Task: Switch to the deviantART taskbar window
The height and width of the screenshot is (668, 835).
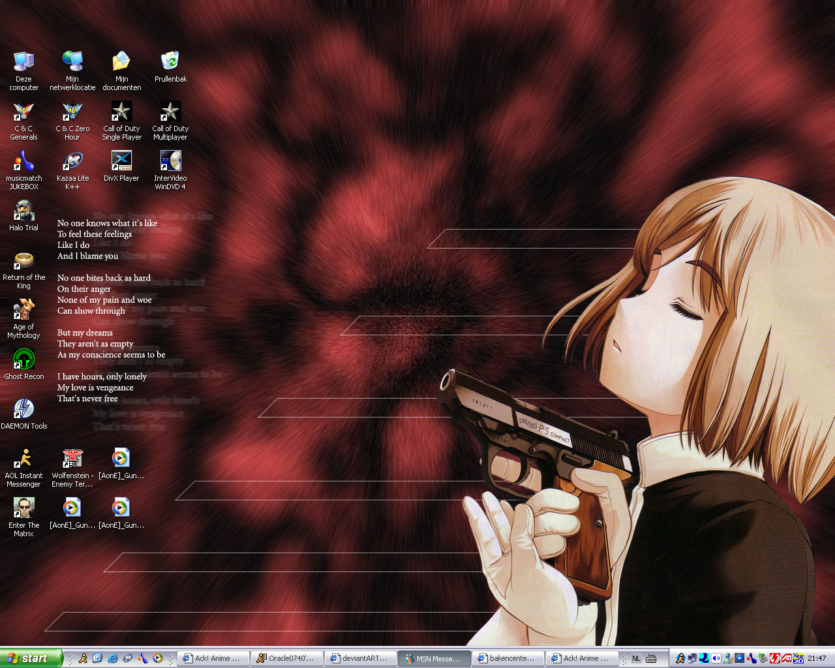Action: pyautogui.click(x=360, y=658)
